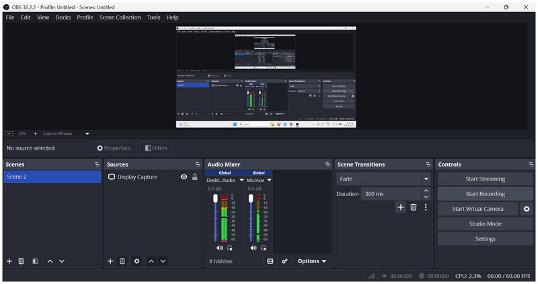This screenshot has height=284, width=538.
Task: Add a new scene with plus icon
Action: 9,261
